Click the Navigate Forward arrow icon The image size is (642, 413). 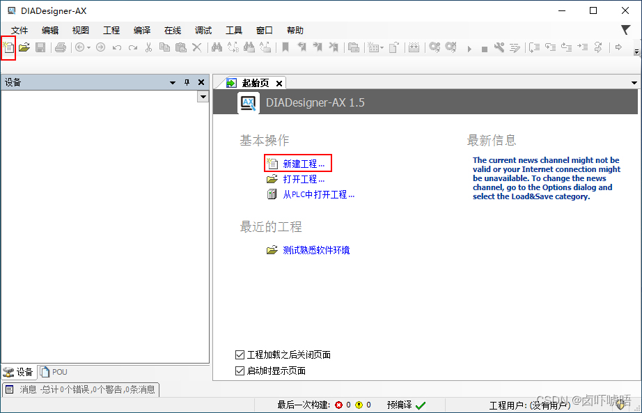[101, 47]
